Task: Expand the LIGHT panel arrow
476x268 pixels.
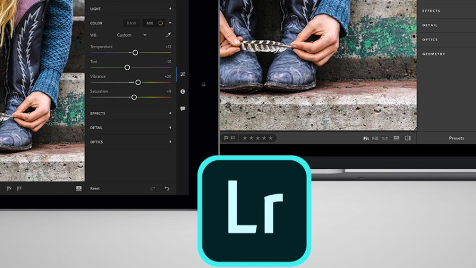Action: tap(170, 9)
